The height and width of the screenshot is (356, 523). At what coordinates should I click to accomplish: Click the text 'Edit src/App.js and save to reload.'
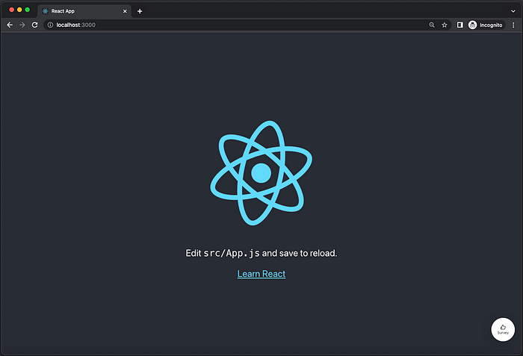[x=261, y=253]
